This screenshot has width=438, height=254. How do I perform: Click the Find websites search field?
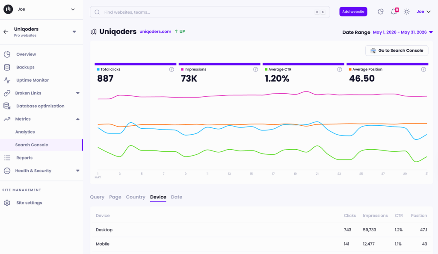pos(210,12)
